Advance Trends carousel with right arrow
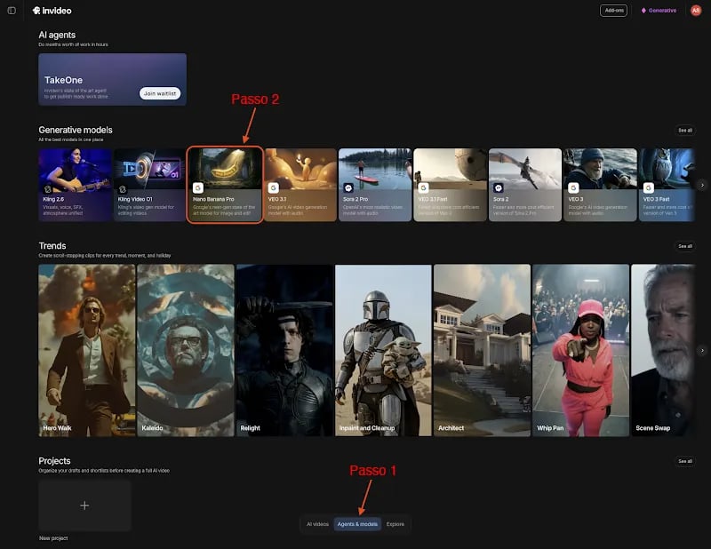 [702, 350]
